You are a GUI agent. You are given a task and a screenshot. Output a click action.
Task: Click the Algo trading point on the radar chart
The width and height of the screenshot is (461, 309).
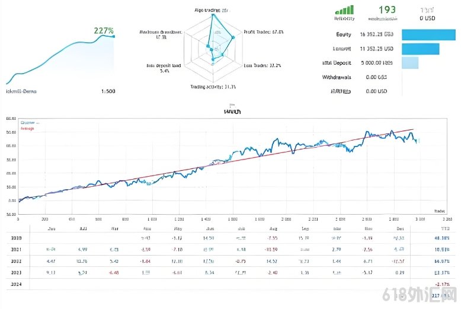point(213,15)
